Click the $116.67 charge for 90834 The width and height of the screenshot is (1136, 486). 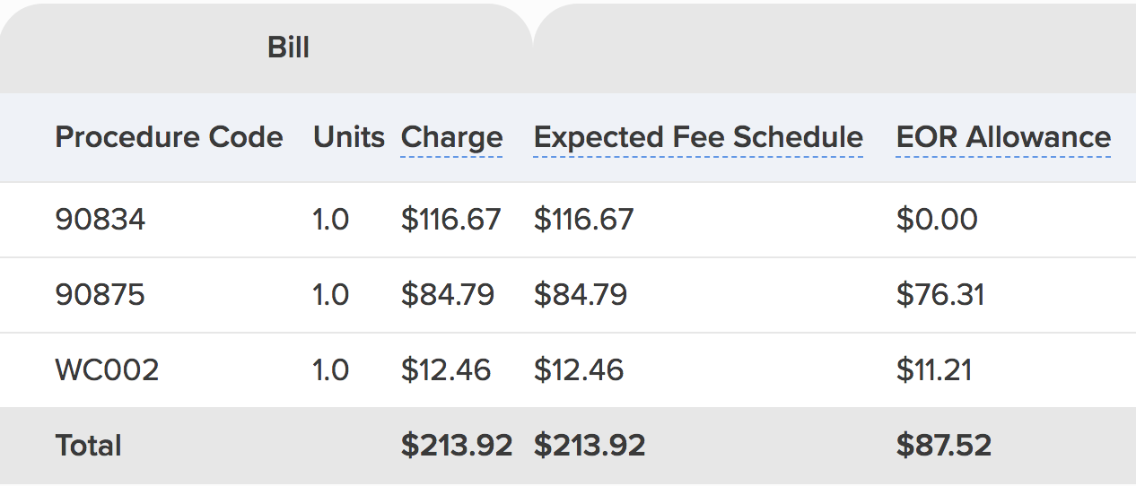click(x=450, y=220)
